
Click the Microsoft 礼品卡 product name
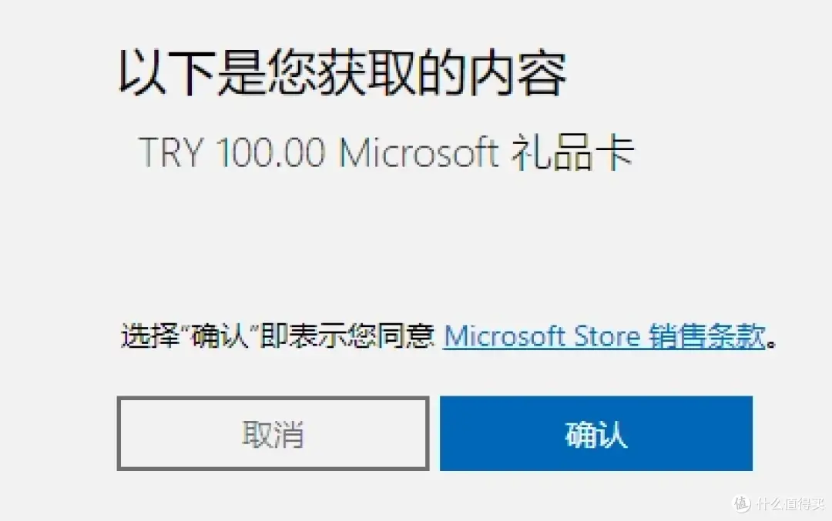point(487,152)
